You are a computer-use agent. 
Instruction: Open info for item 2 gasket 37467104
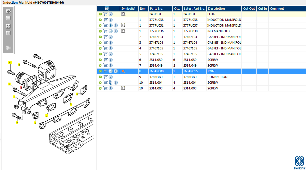click(111, 37)
